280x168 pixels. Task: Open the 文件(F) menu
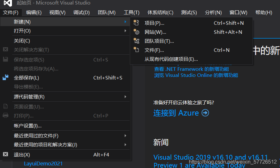11,13
